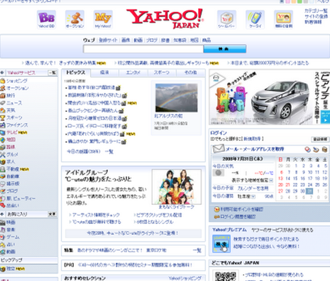Switch to the トピックス tab
The image size is (330, 281).
pos(76,73)
